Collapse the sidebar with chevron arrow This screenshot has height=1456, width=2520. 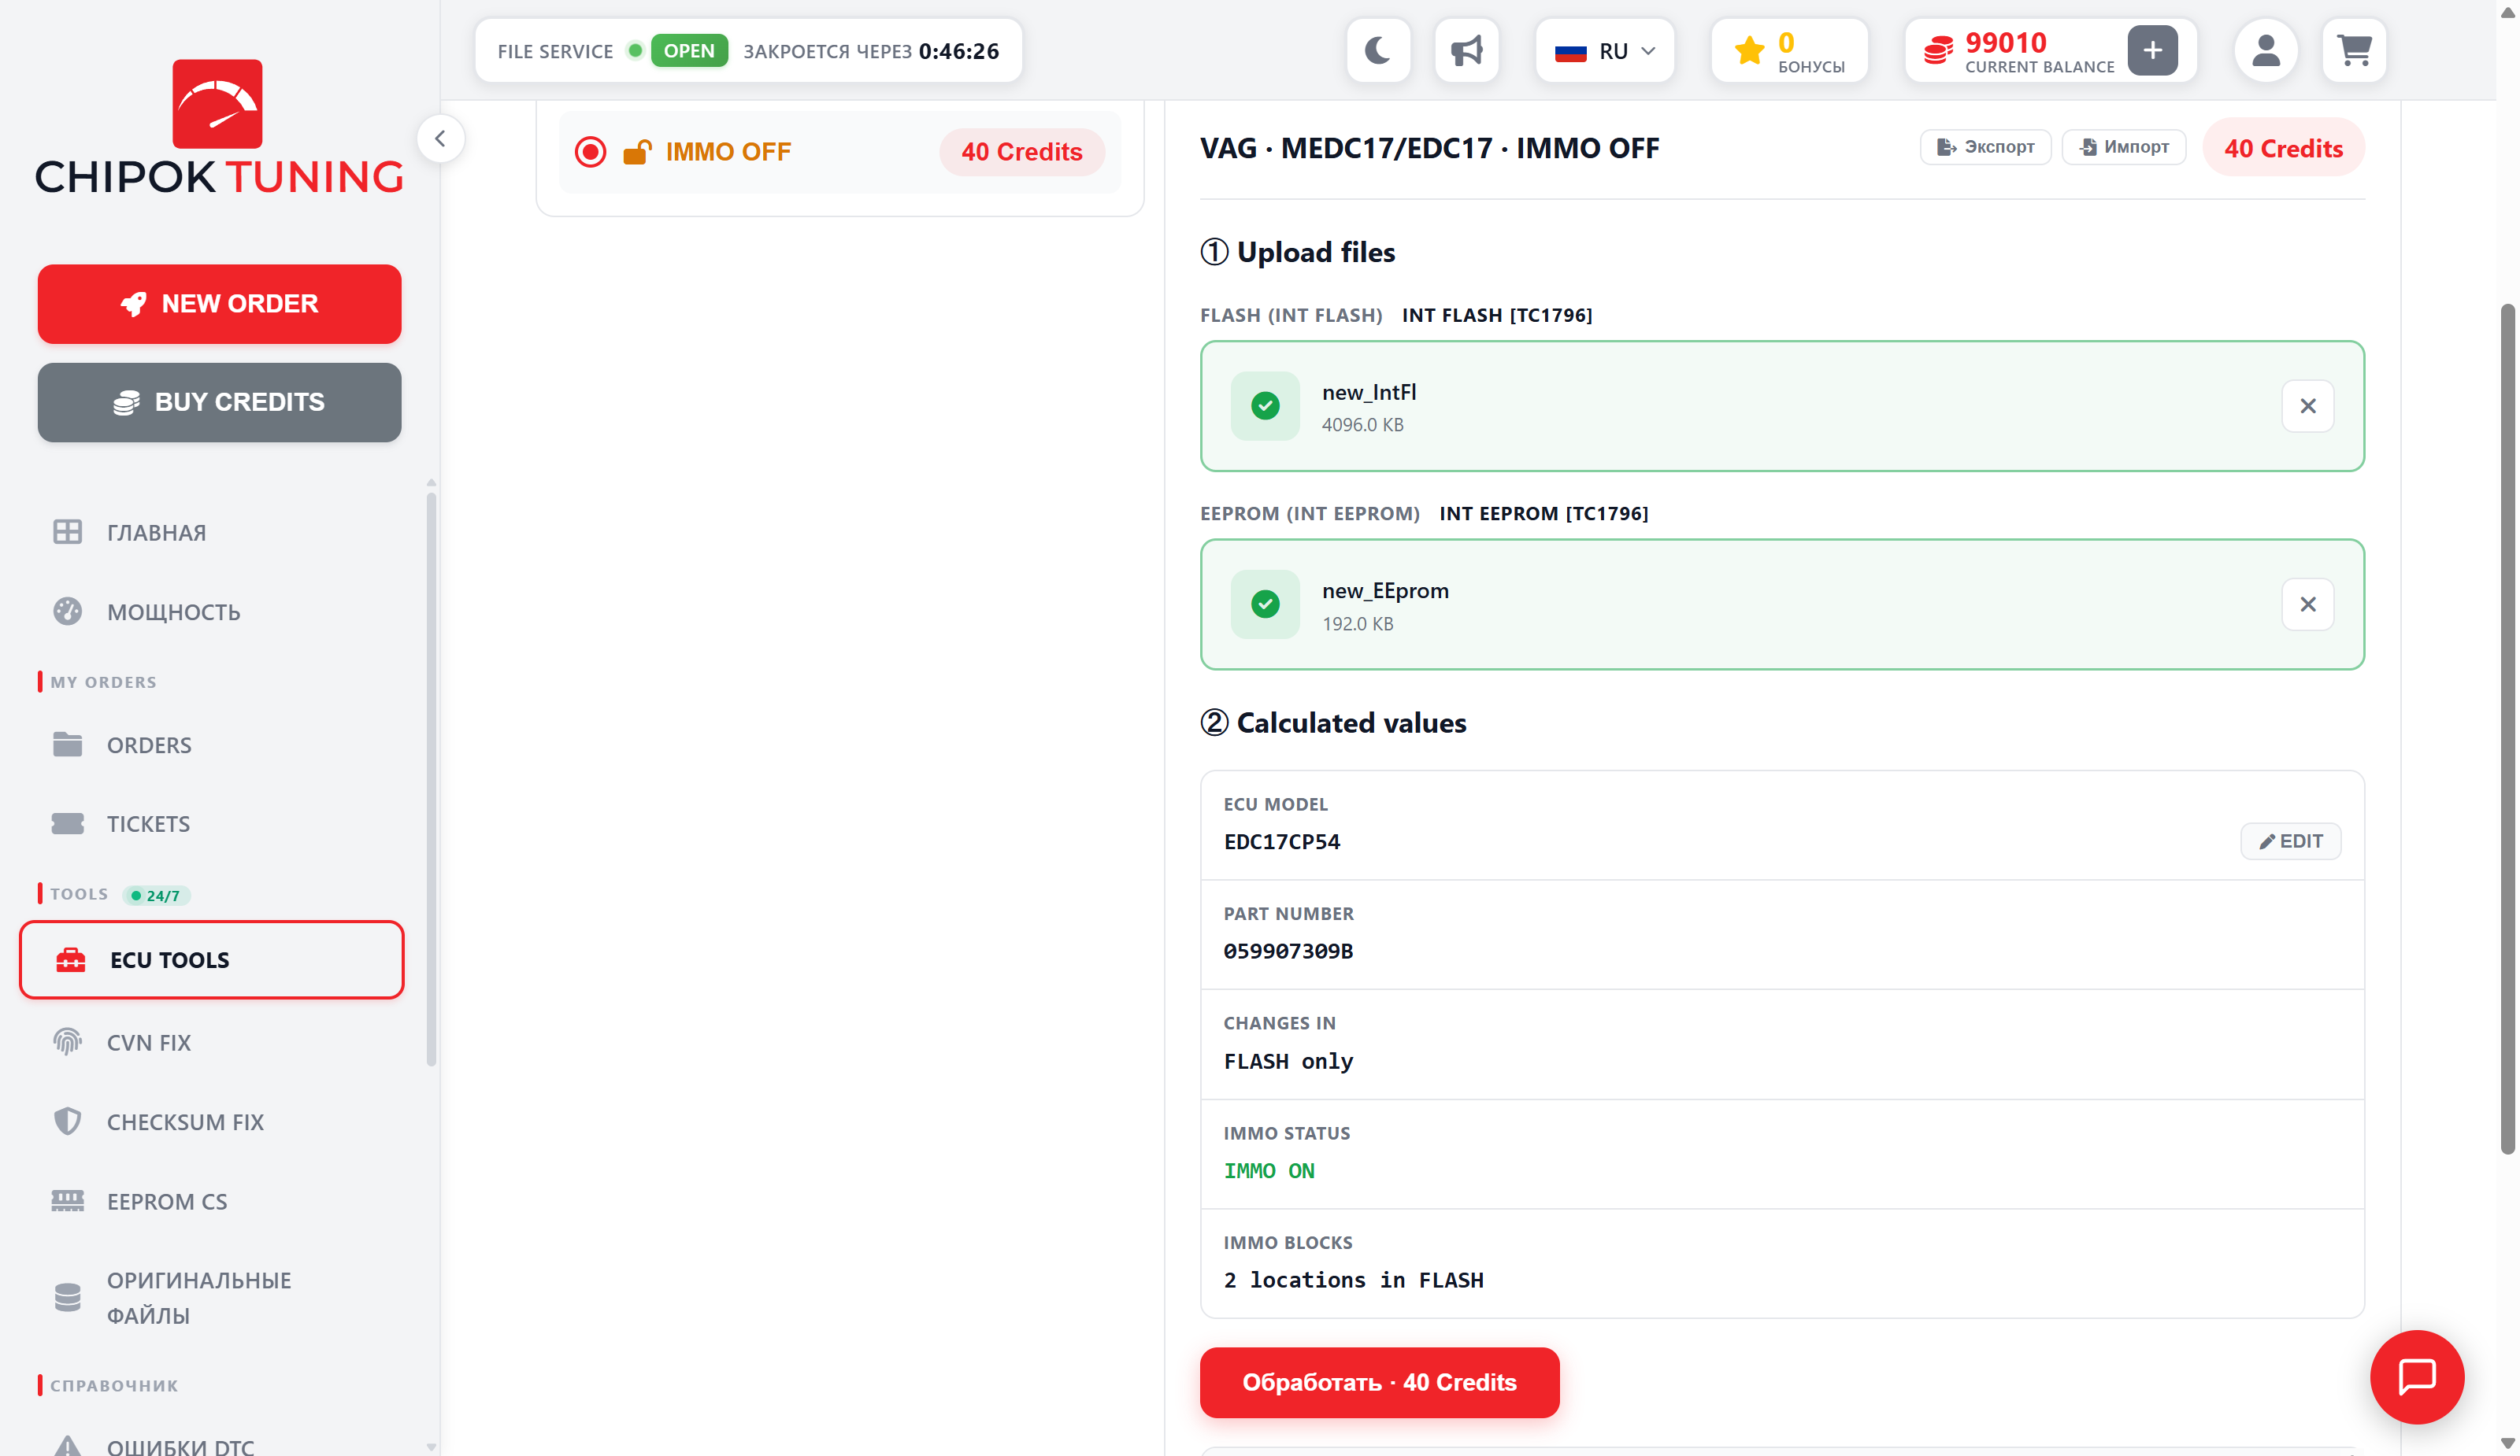point(440,139)
